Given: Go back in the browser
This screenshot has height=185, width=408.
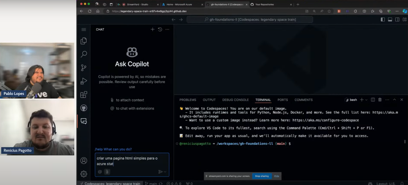Looking at the screenshot, I should (81, 11).
